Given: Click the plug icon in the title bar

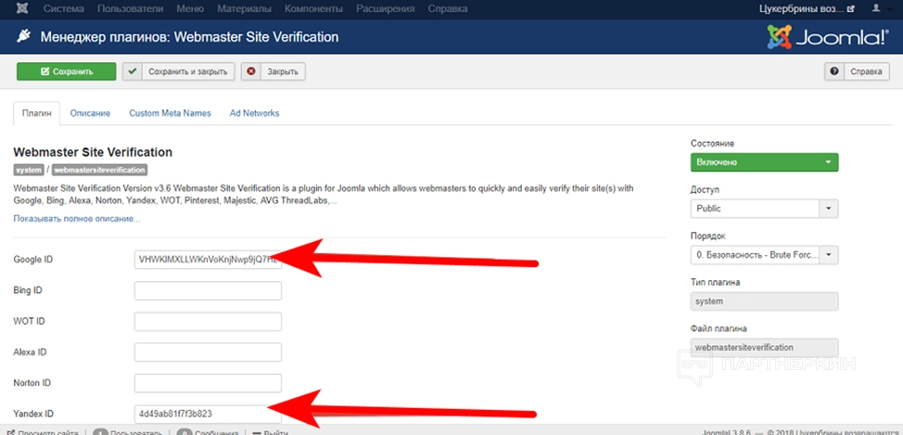Looking at the screenshot, I should 23,37.
